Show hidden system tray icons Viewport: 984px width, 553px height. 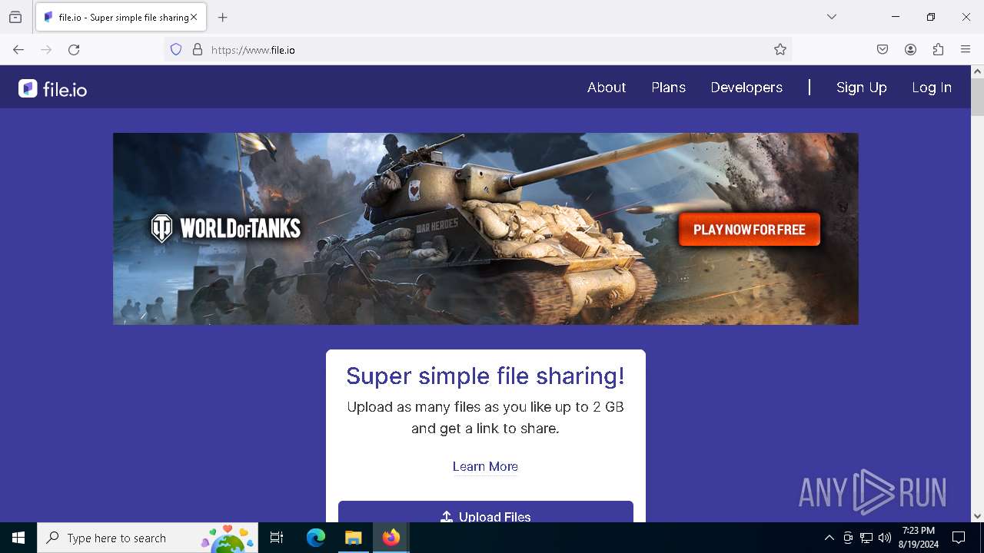pyautogui.click(x=829, y=538)
